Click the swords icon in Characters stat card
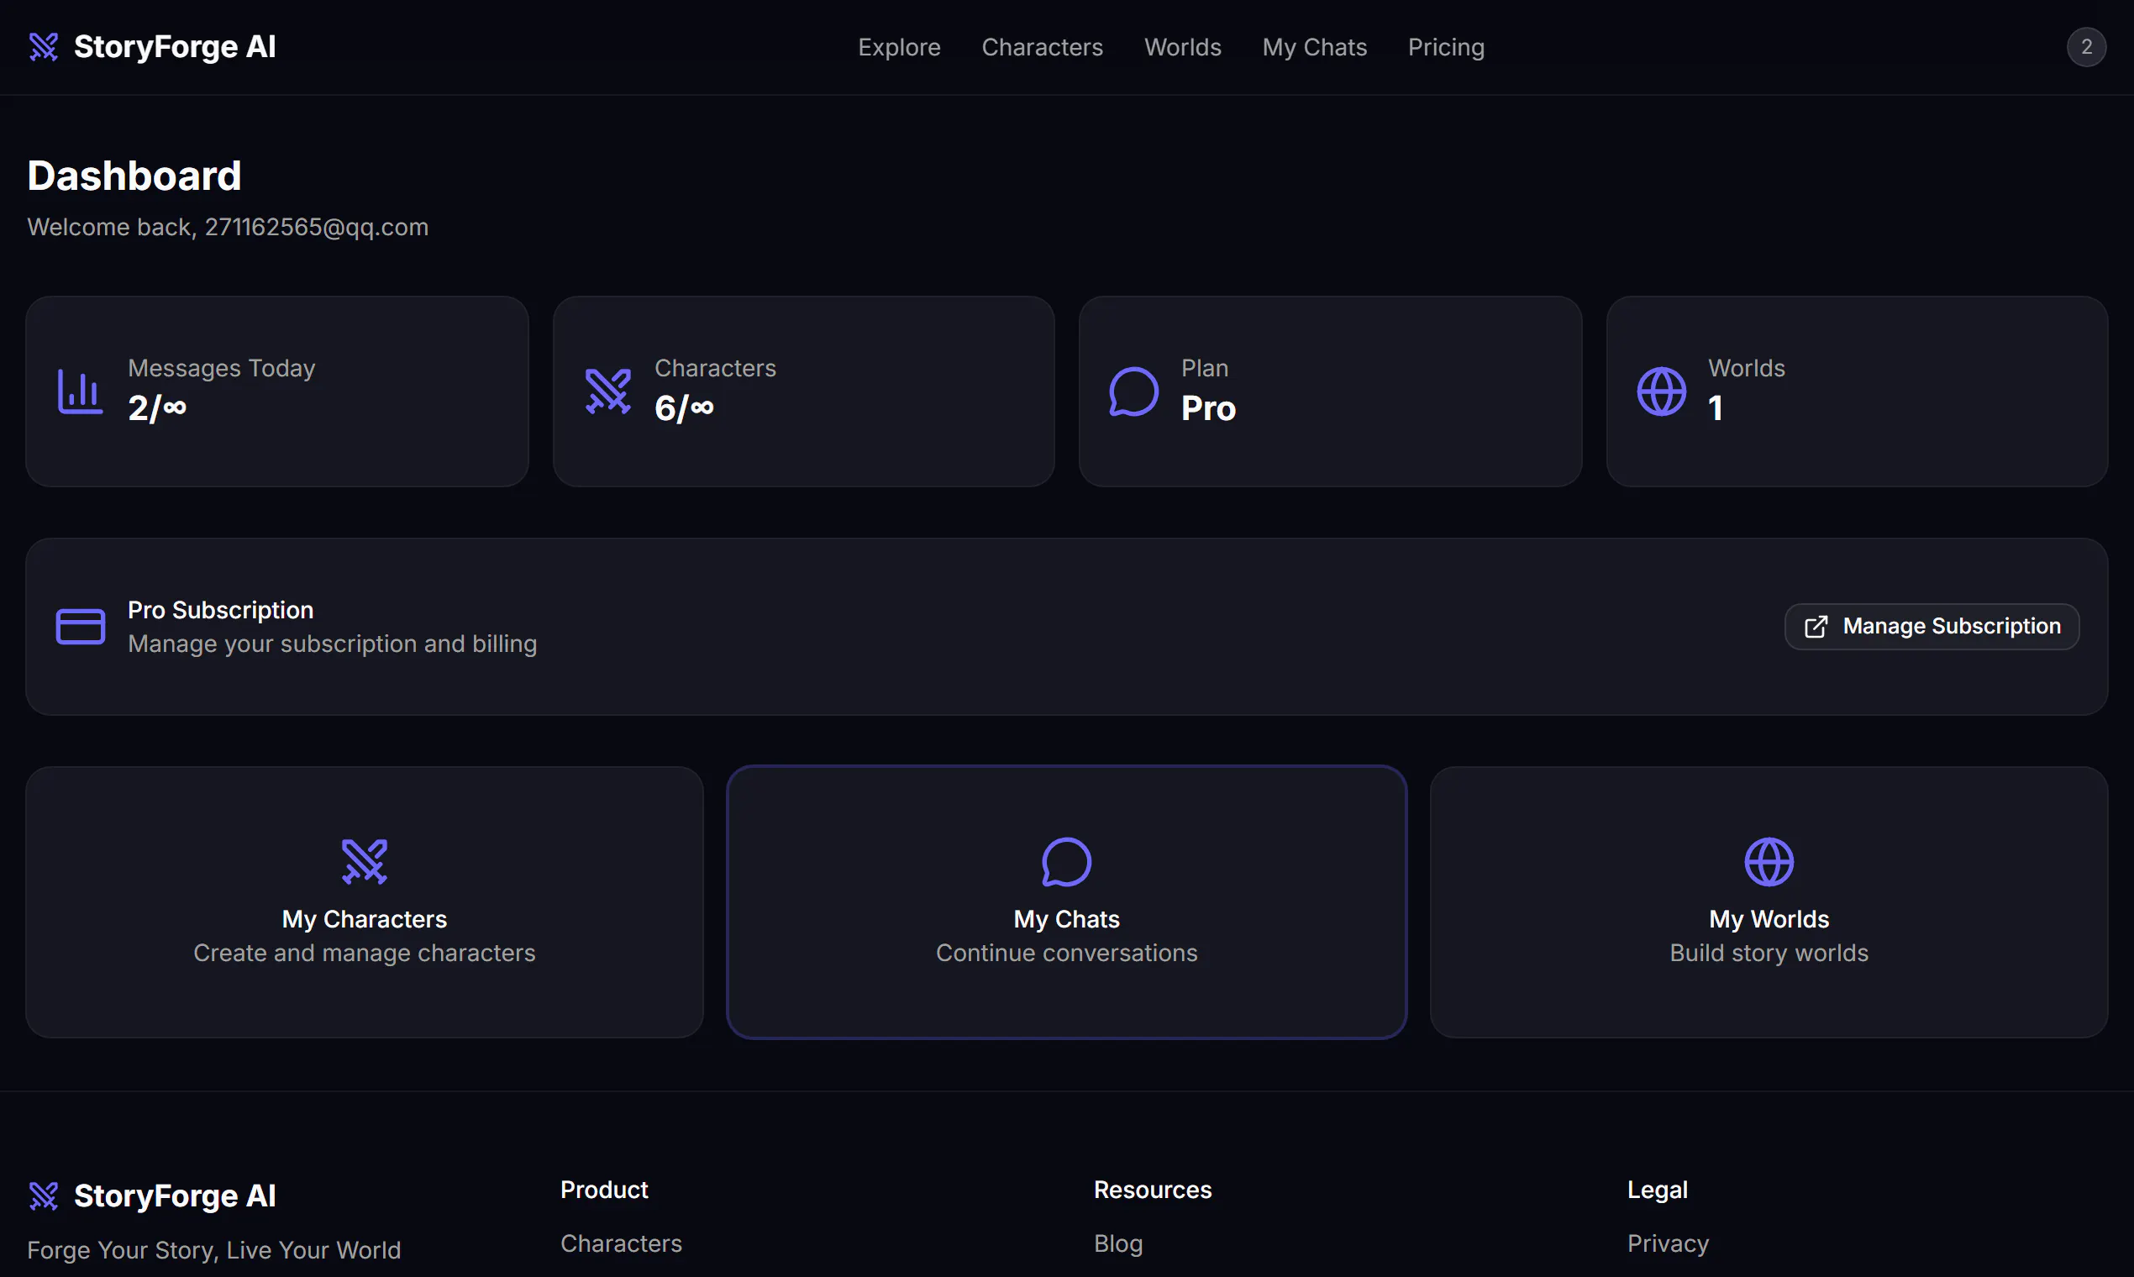 point(607,392)
